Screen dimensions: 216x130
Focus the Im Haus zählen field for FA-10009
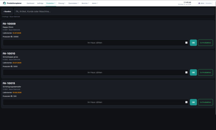click(96, 43)
